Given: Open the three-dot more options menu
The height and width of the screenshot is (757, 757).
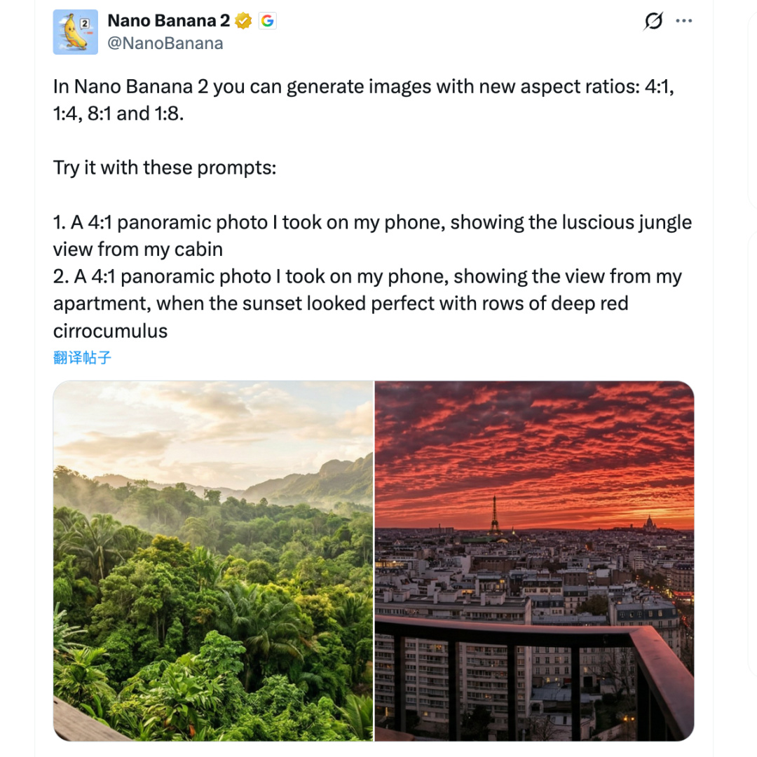Looking at the screenshot, I should [683, 22].
